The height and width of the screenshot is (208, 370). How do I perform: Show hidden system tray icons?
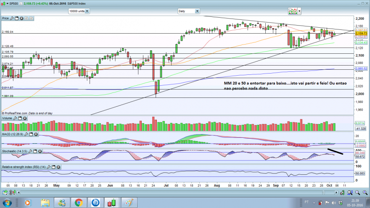click(314, 203)
